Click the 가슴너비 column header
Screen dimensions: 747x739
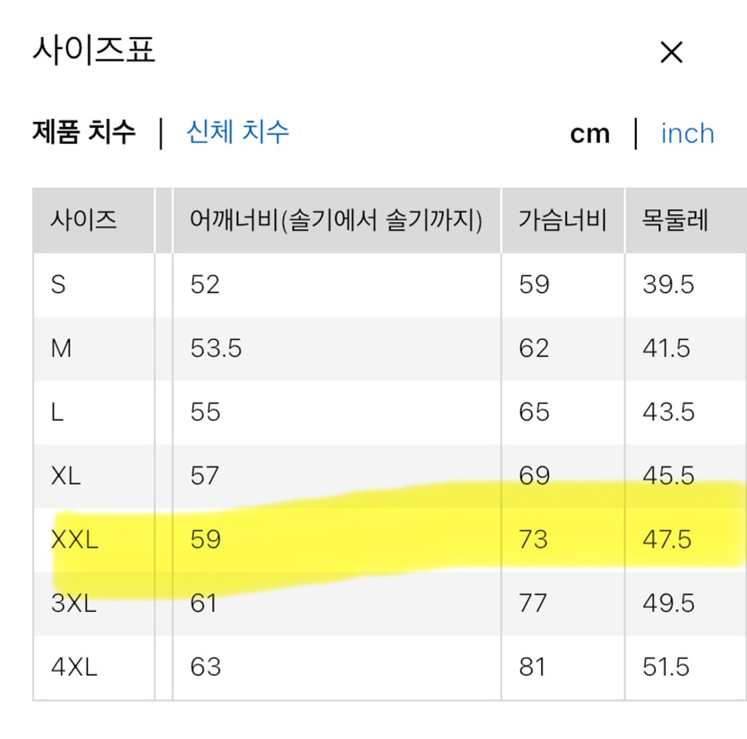[560, 219]
